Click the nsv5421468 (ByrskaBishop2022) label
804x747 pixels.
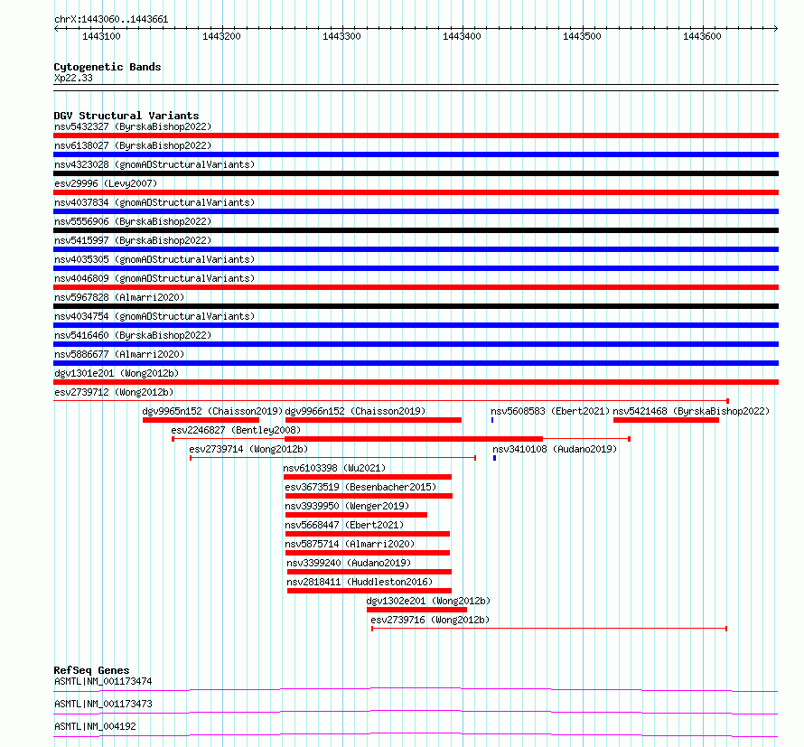click(x=691, y=411)
